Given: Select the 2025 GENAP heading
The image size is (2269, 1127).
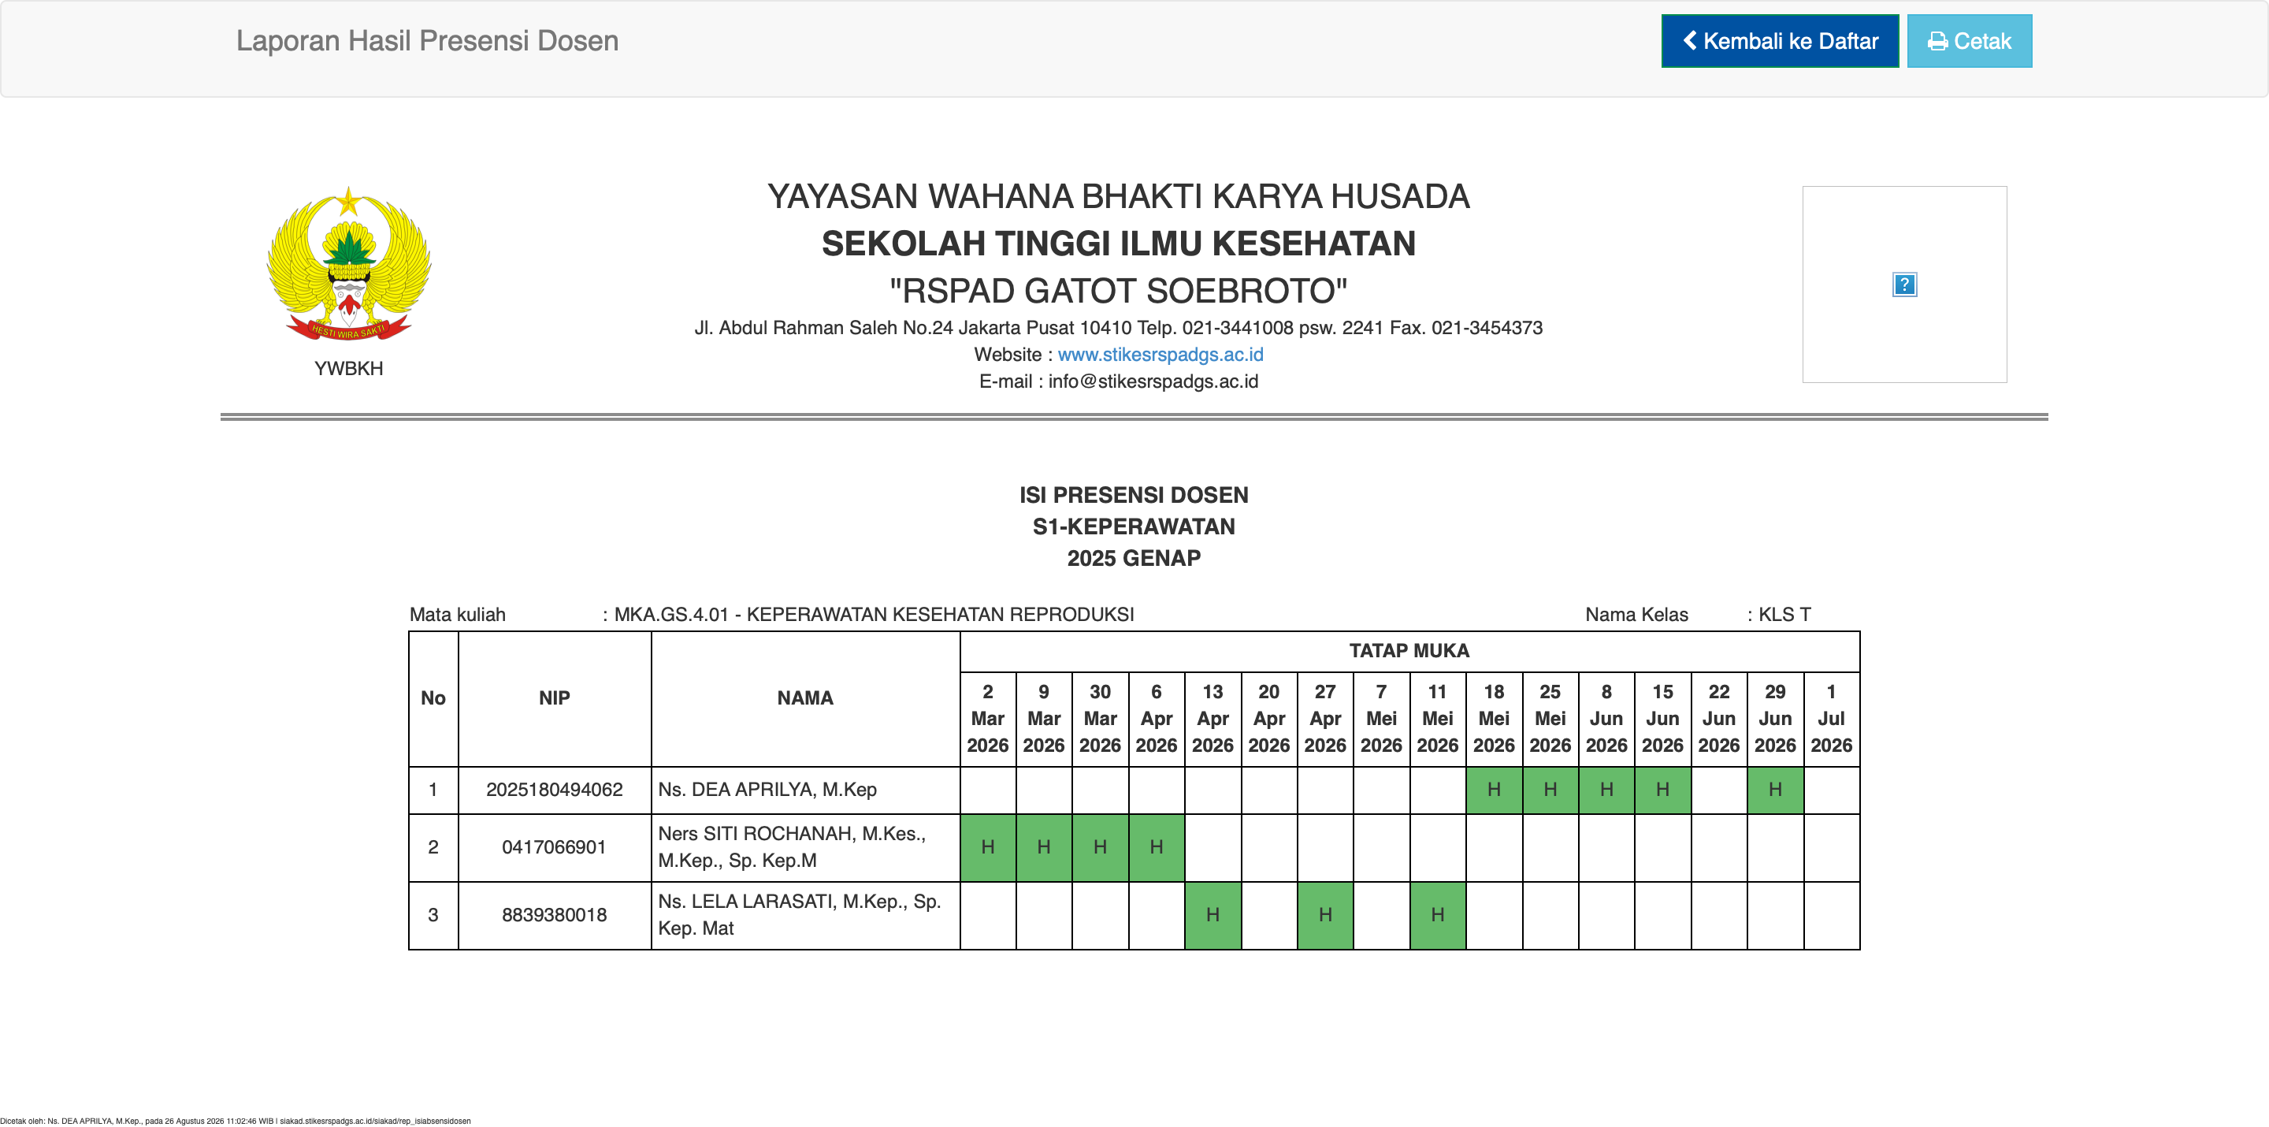Looking at the screenshot, I should pyautogui.click(x=1134, y=559).
